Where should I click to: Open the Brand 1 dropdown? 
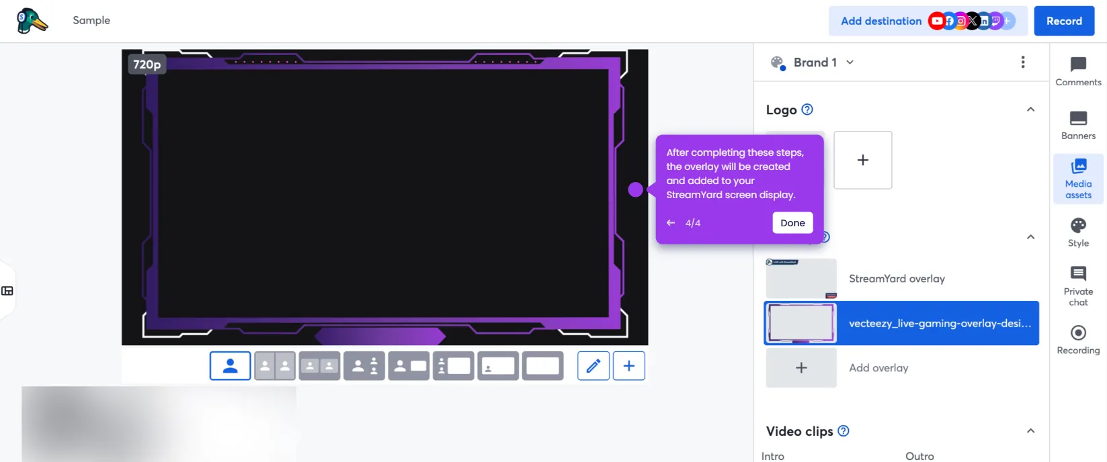(x=823, y=62)
